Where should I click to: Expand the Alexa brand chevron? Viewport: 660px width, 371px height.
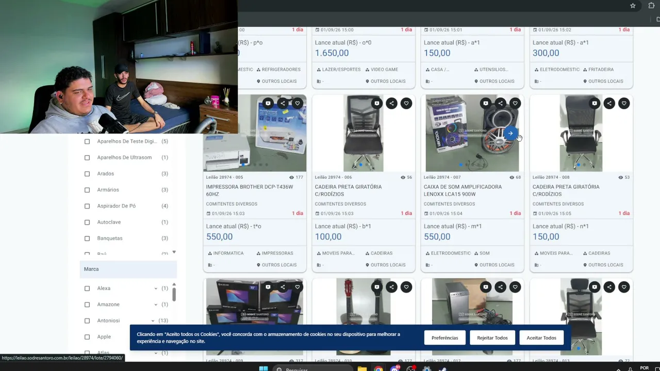(156, 289)
